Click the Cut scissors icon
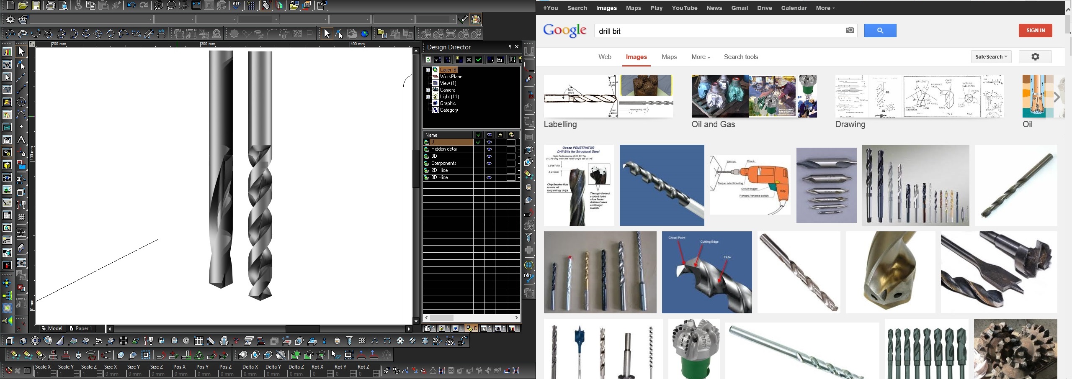The width and height of the screenshot is (1072, 379). click(x=78, y=5)
